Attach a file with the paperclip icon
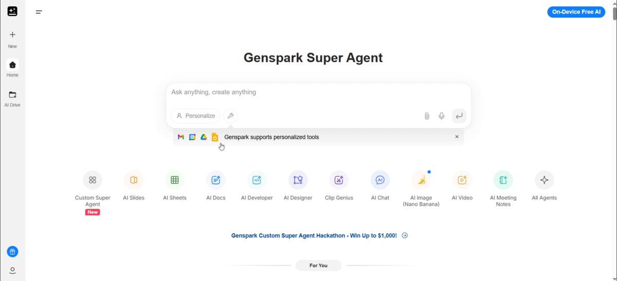617x281 pixels. [x=427, y=116]
